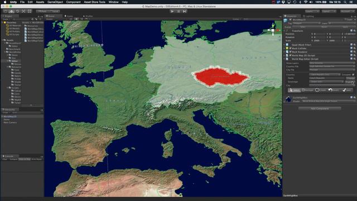
Task: Open the City File dropdown
Action: (332, 70)
